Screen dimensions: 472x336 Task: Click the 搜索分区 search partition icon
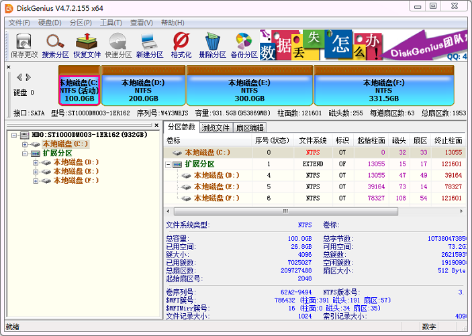(x=55, y=45)
